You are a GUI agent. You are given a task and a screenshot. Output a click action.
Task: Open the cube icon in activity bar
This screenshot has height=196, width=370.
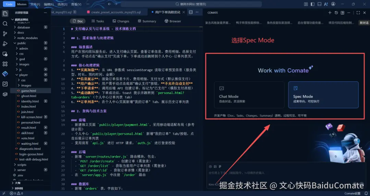tap(5, 94)
